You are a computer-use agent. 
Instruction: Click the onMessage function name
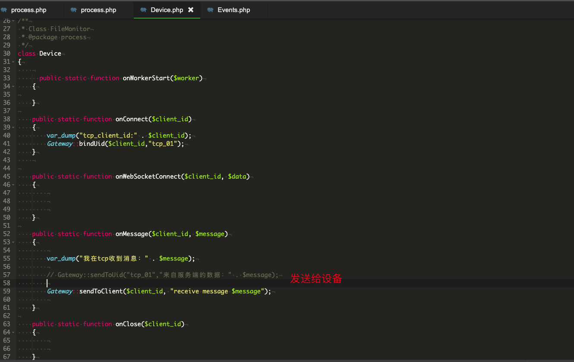pos(132,234)
